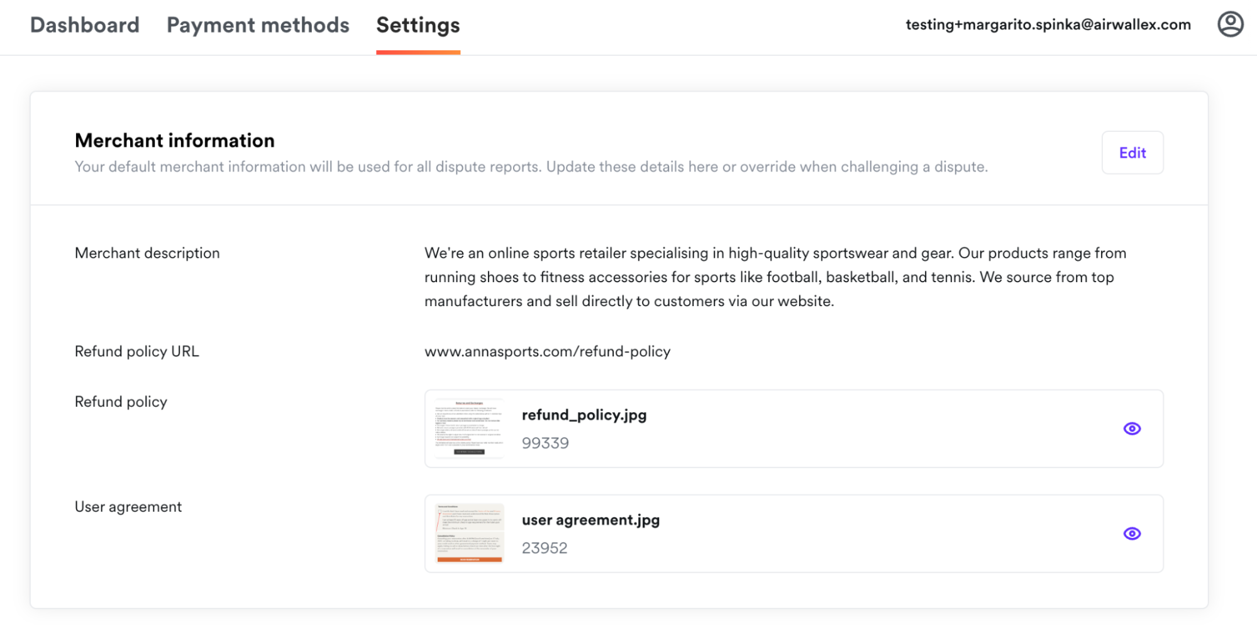The height and width of the screenshot is (626, 1257).
Task: Click the 99339 file reference number
Action: coord(545,442)
